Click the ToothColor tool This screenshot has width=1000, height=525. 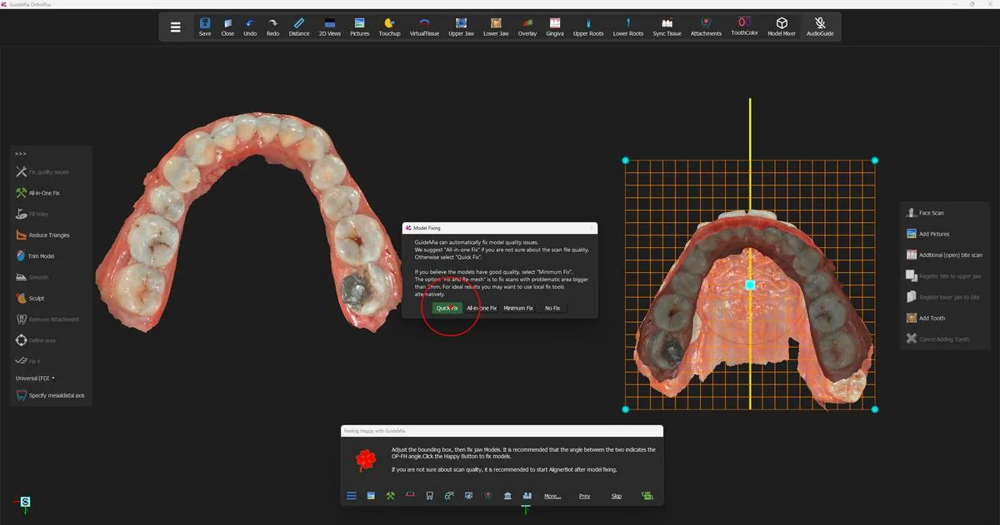tap(744, 27)
